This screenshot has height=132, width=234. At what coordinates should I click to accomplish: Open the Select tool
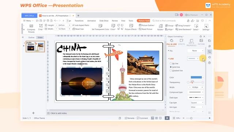click(196, 27)
